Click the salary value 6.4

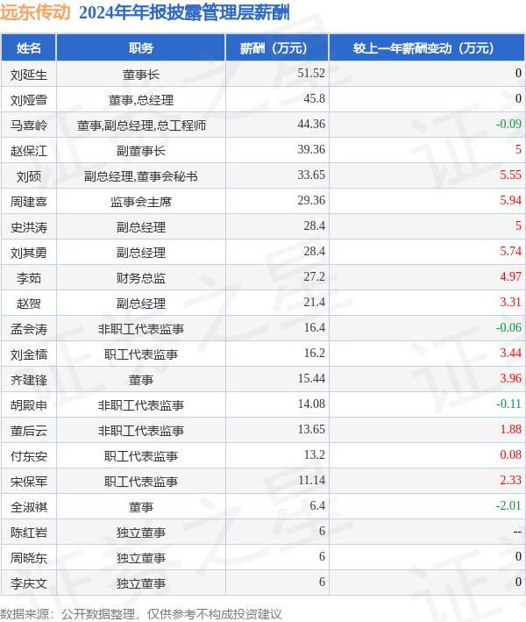[317, 505]
